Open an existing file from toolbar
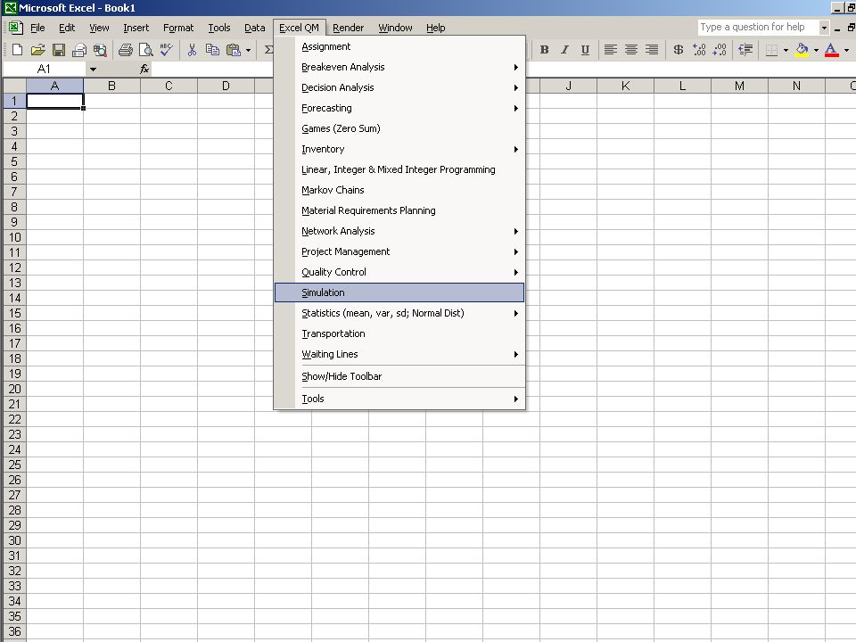 [x=37, y=50]
